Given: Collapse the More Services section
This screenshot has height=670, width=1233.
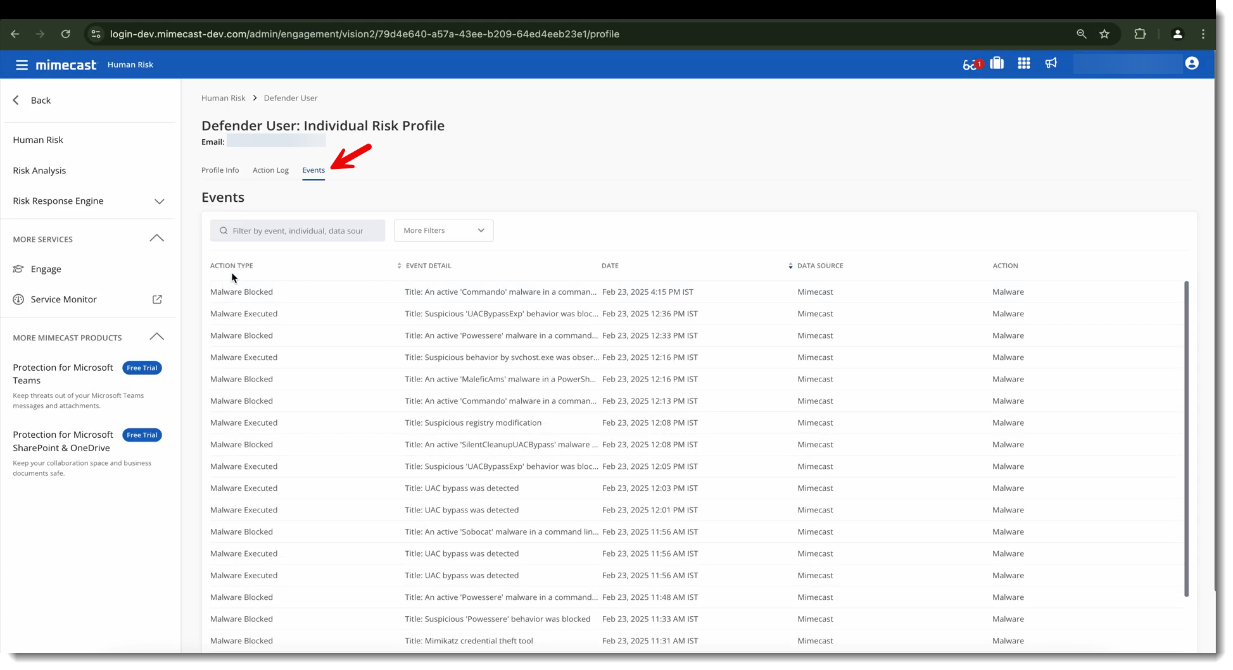Looking at the screenshot, I should click(x=156, y=239).
